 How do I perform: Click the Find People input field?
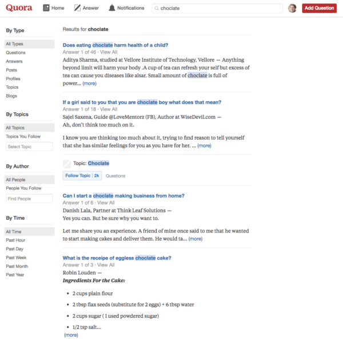click(29, 198)
